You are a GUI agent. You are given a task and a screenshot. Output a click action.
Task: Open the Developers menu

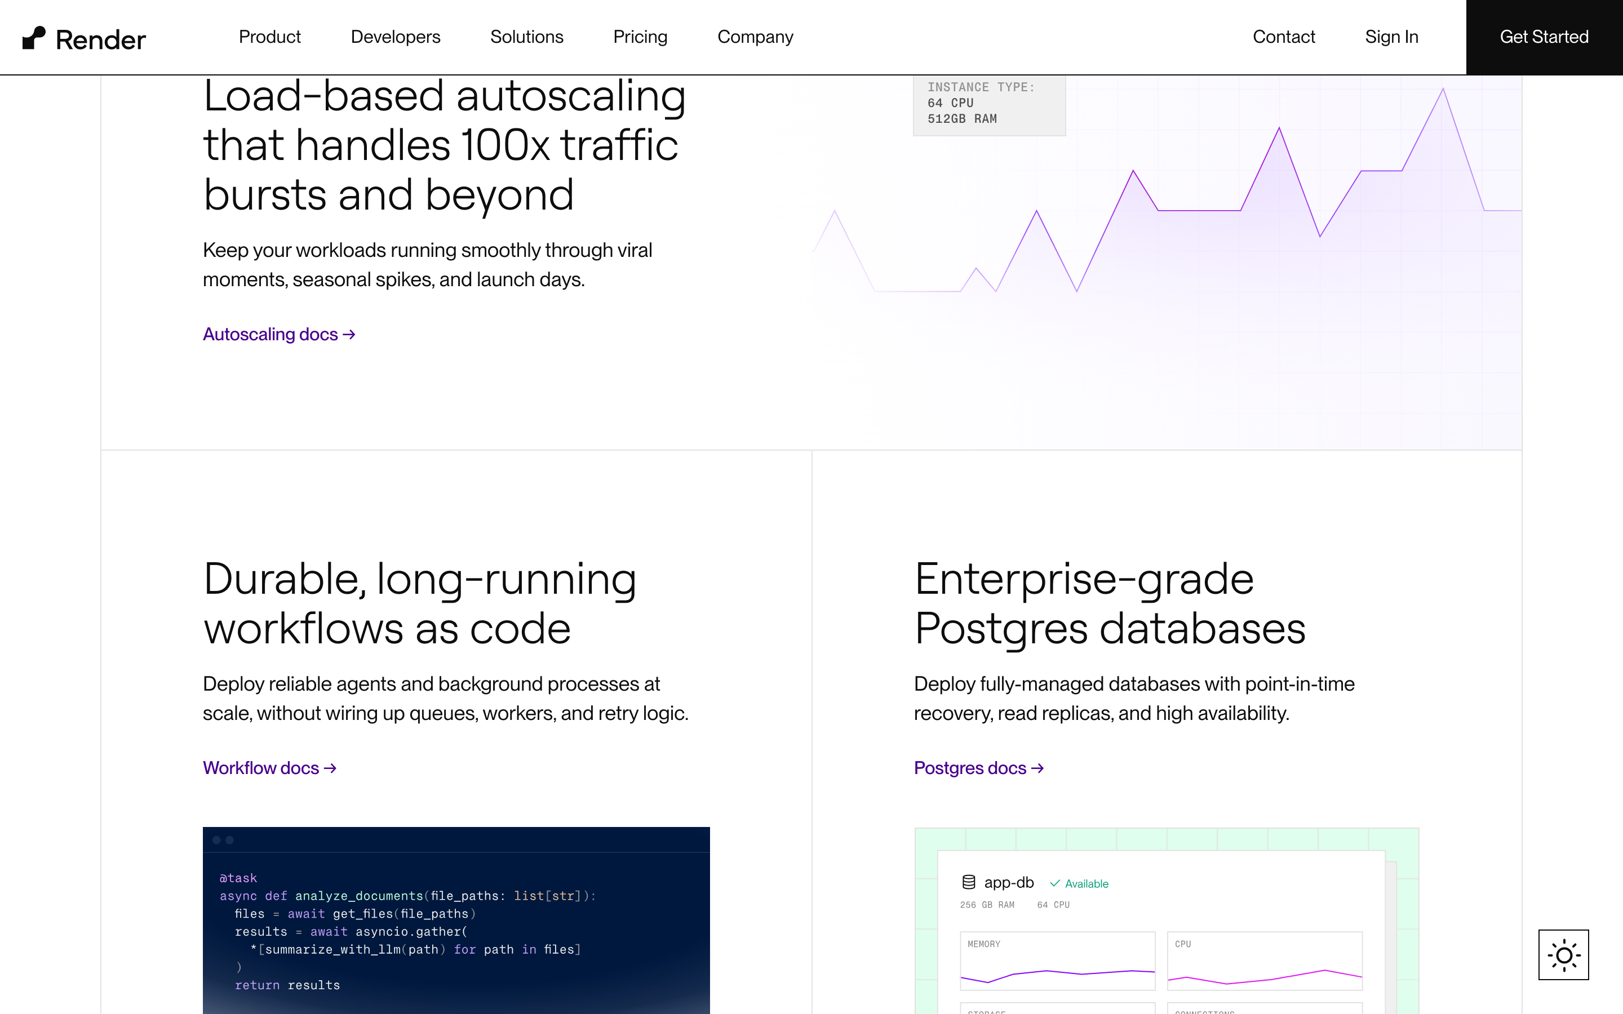396,37
